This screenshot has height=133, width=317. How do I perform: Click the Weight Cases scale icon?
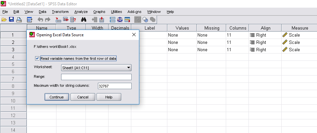coord(120,20)
